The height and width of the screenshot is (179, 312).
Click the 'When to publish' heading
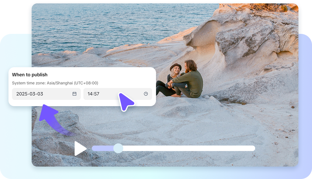tap(30, 75)
